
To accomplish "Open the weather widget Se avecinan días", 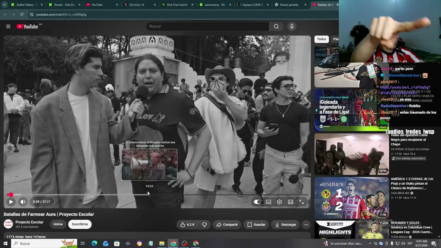I will coord(343,244).
